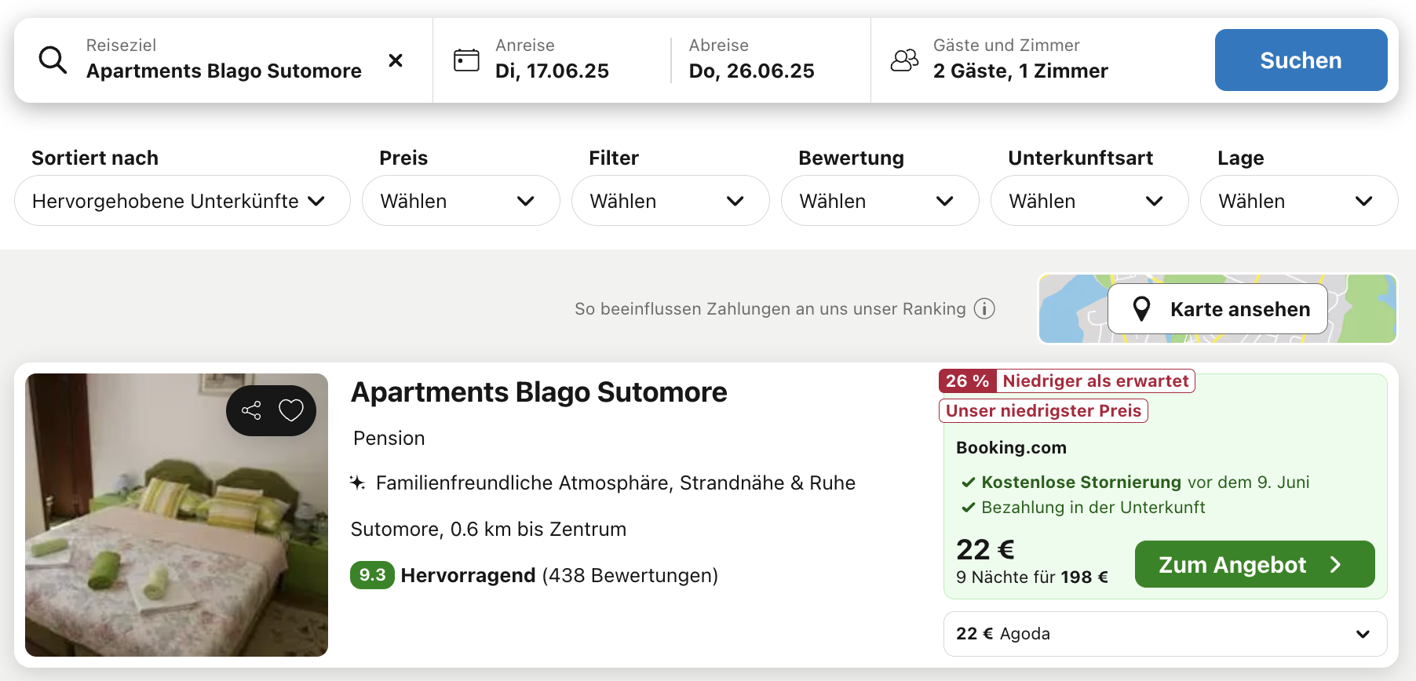Click Zum Angebot button
Viewport: 1416px width, 681px height.
1254,565
